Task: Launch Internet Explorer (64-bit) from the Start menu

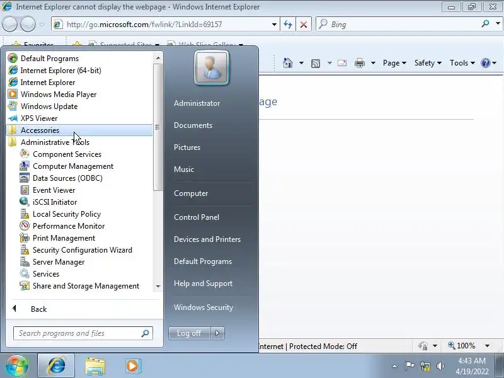Action: coord(79,71)
